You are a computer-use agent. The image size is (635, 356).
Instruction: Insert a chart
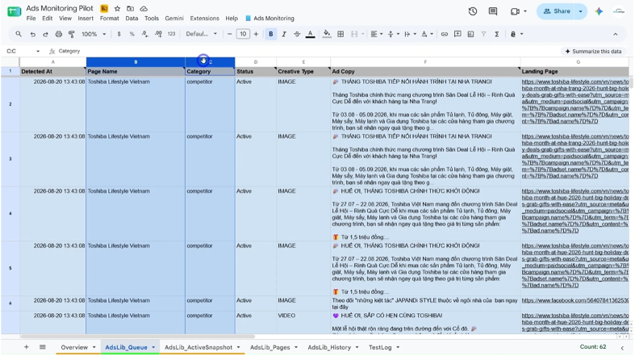point(470,35)
